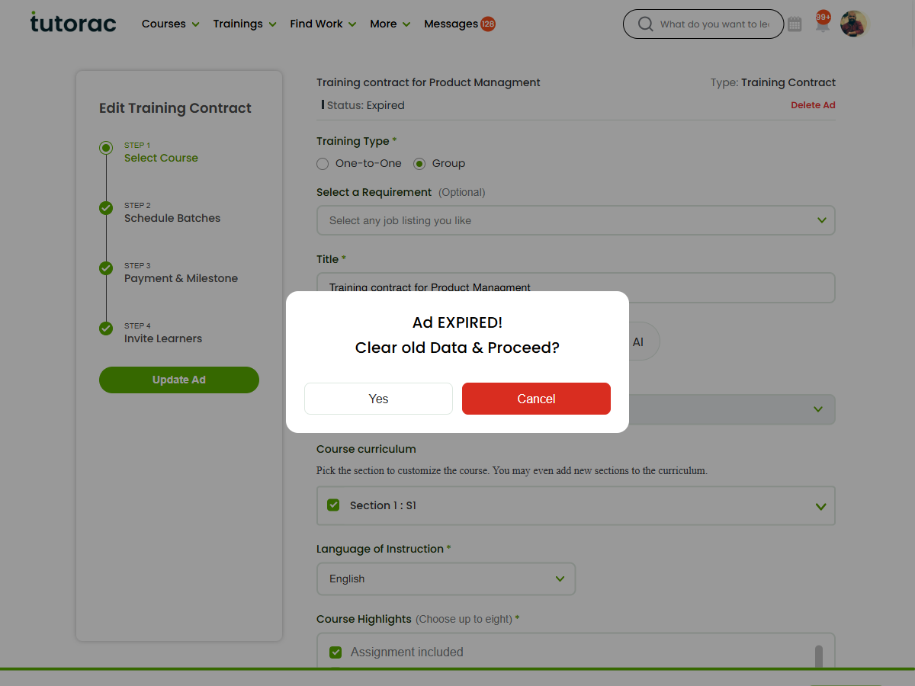Open the Language of Instruction dropdown
The image size is (915, 686).
pyautogui.click(x=446, y=579)
